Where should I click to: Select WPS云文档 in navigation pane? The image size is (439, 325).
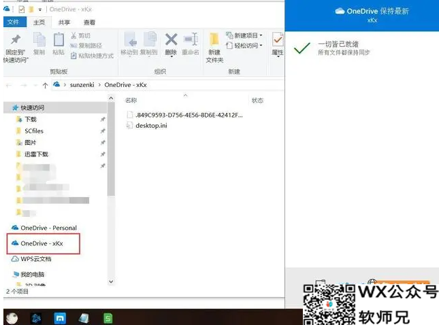tap(31, 259)
